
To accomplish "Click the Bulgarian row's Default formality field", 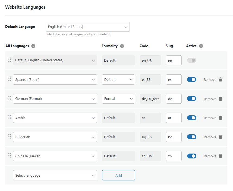I will (118, 137).
